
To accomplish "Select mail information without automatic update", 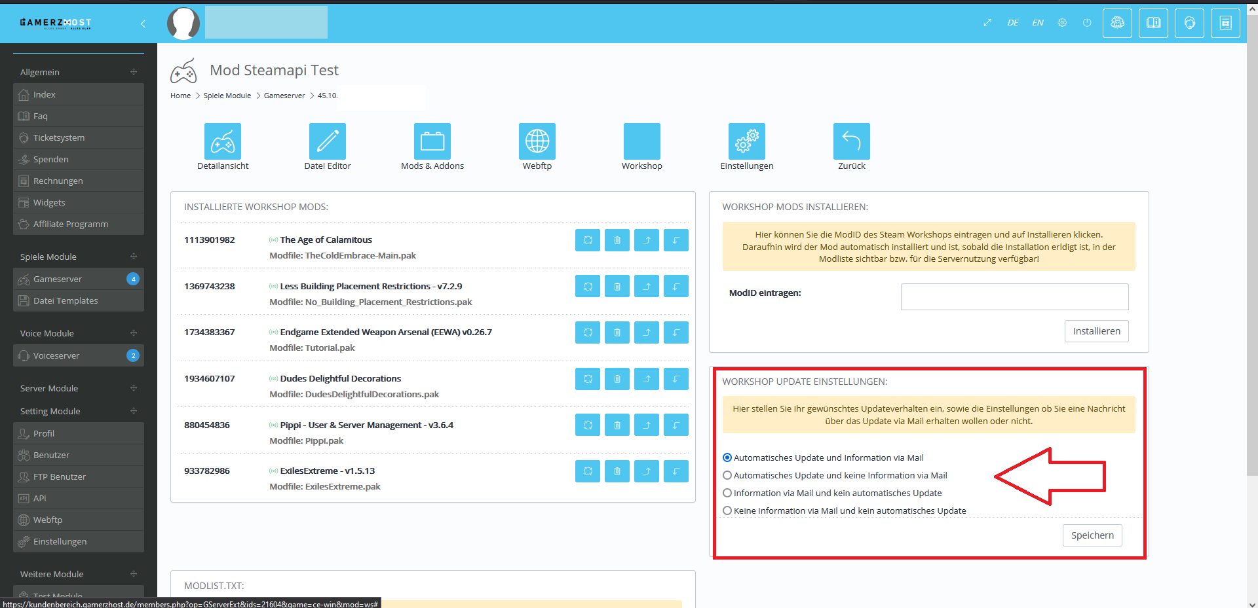I will pos(727,493).
